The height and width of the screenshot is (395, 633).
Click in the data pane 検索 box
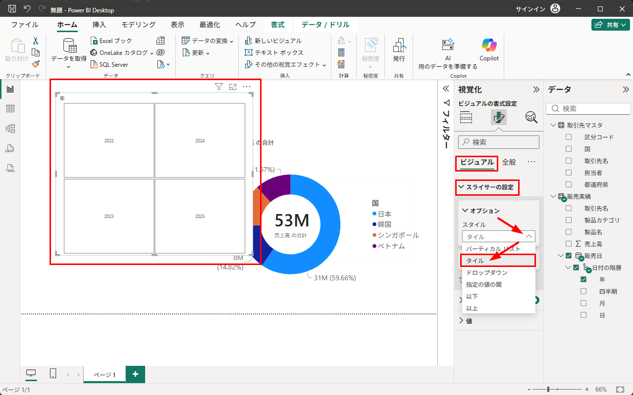point(587,108)
